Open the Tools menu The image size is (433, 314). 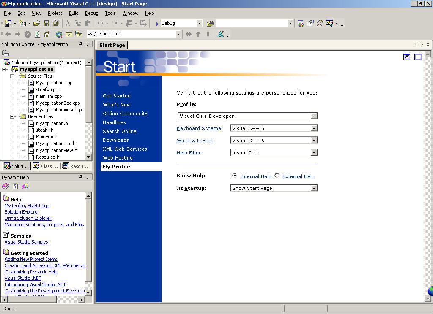[110, 13]
